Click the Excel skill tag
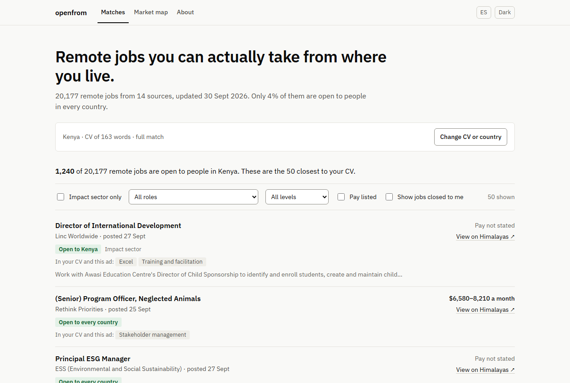This screenshot has height=383, width=570. 126,262
